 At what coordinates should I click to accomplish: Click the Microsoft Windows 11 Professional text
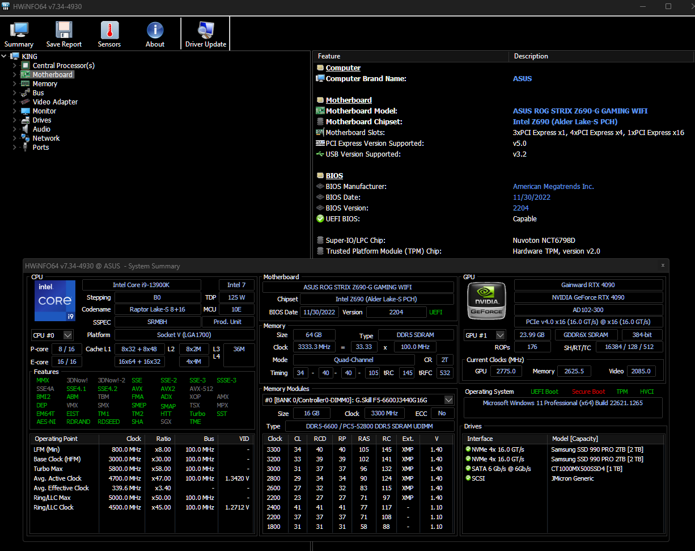[563, 403]
